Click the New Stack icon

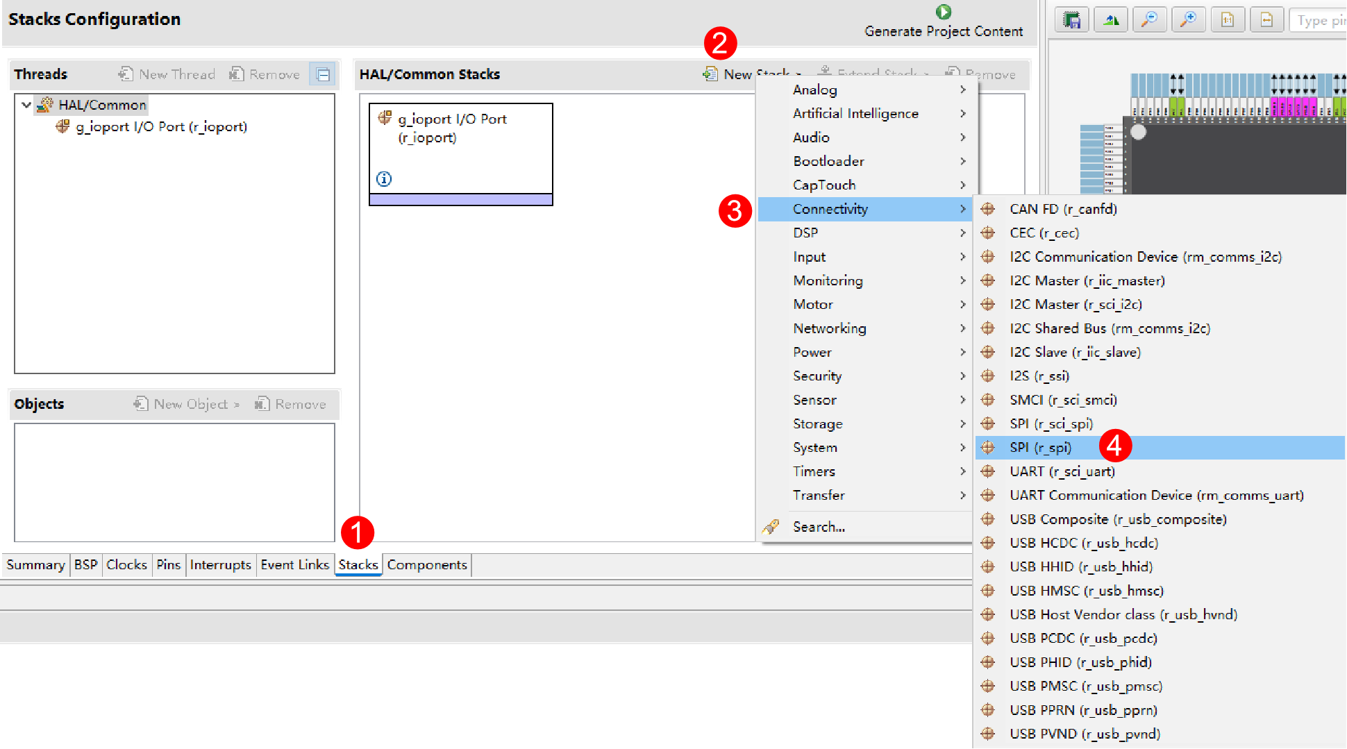click(x=710, y=74)
